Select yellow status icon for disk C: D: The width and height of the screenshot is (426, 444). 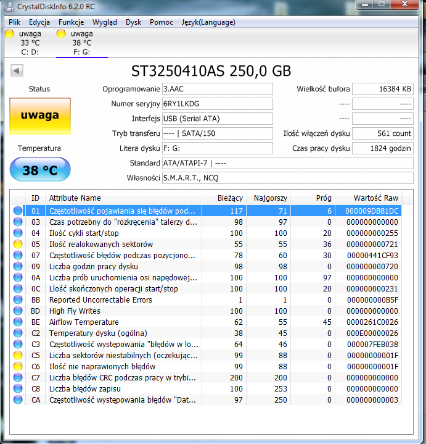9,33
